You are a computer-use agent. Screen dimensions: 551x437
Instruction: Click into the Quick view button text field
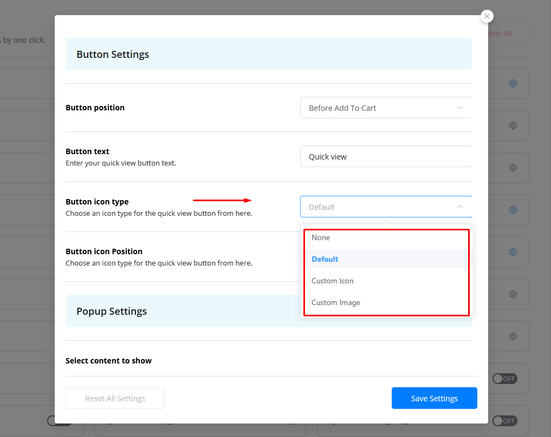385,156
